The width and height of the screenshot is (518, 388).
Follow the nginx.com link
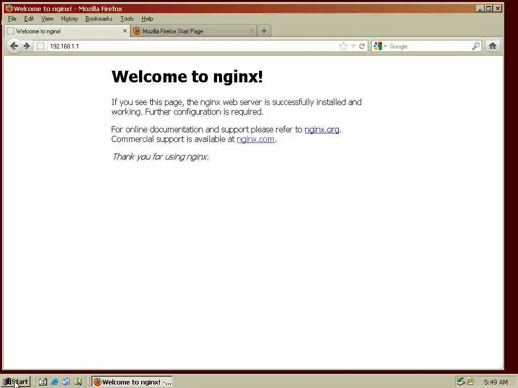point(255,139)
